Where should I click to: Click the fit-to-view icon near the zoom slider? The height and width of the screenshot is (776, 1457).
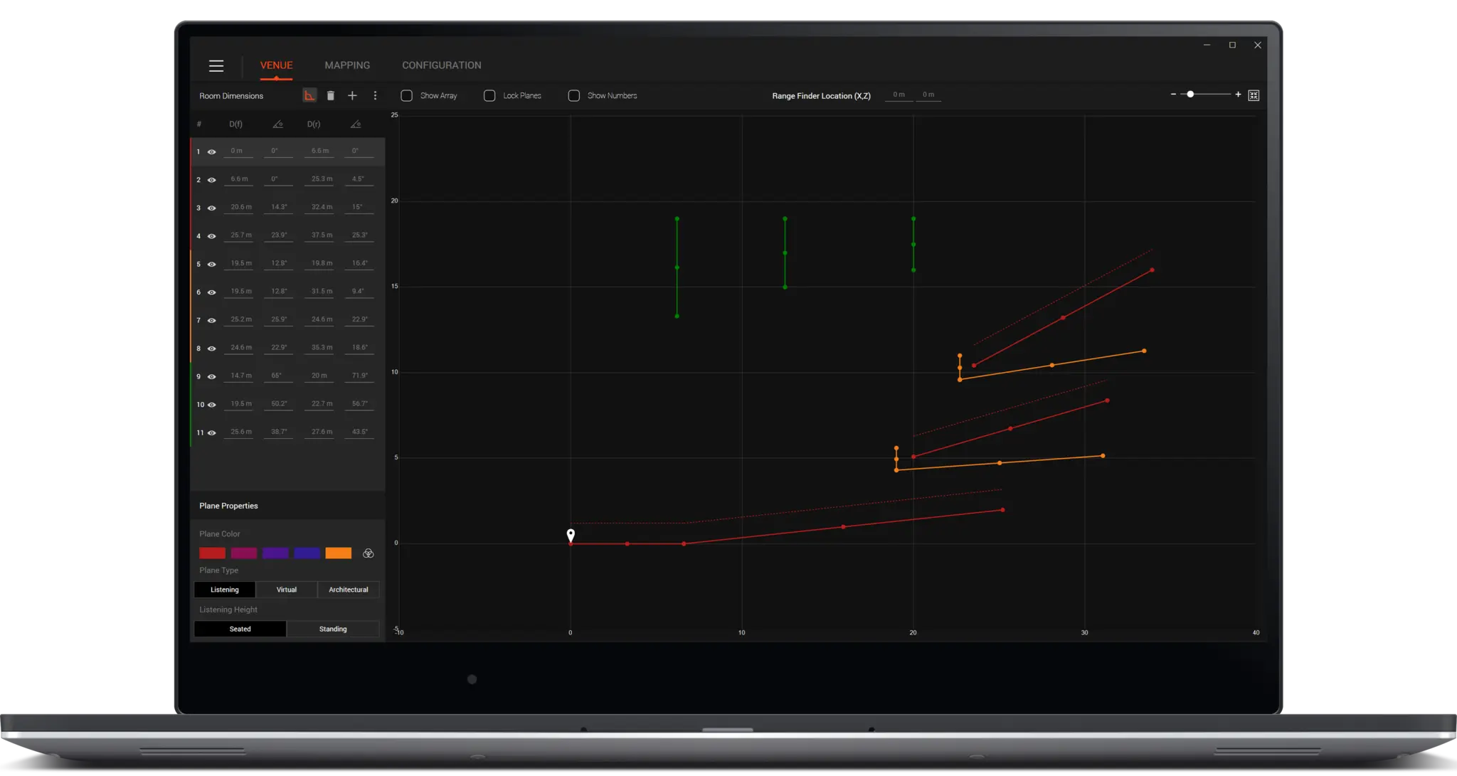[x=1254, y=95]
